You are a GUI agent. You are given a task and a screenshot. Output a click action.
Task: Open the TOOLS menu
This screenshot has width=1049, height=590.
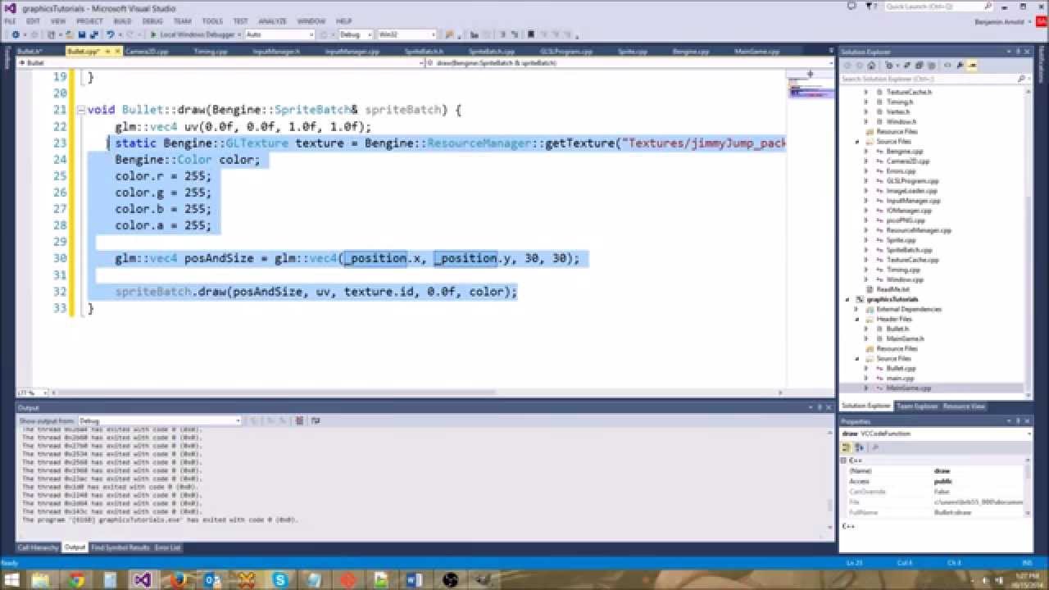(x=212, y=20)
